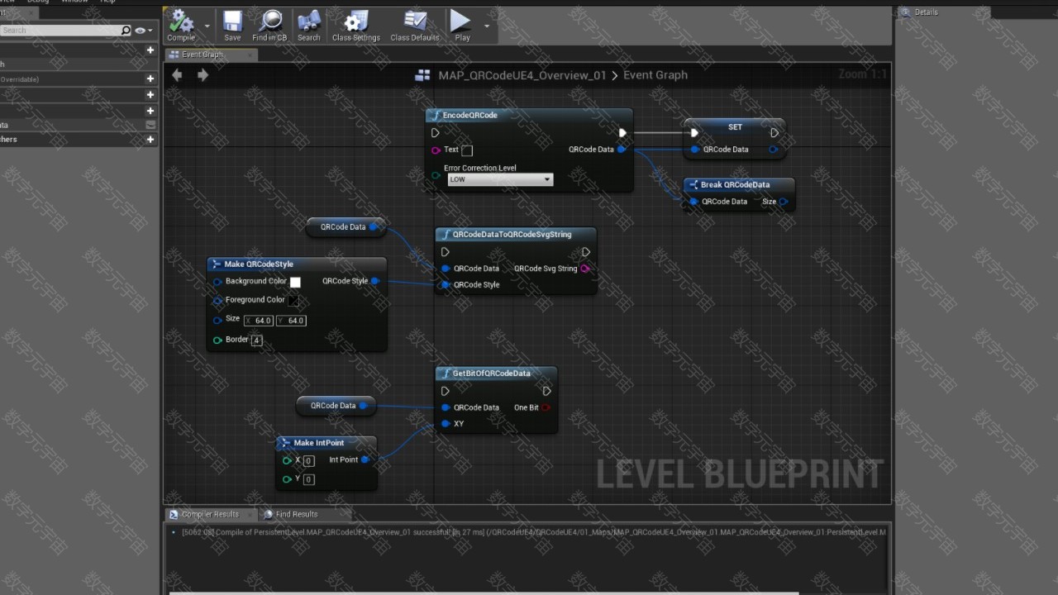Click EncodeQRCode's white exec output pin
This screenshot has height=595, width=1058.
click(x=622, y=132)
